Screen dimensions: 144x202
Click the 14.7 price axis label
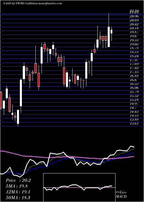click(133, 108)
